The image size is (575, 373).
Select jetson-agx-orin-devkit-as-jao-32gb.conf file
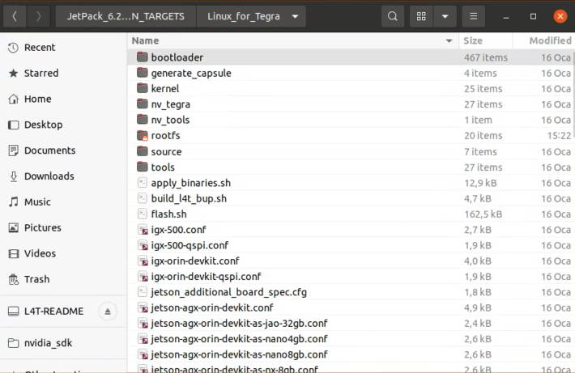[x=239, y=324]
